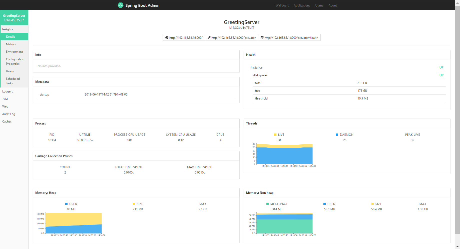Click the metaspace value 38.4 MB
Screen dimensions: 460x249
(277, 209)
